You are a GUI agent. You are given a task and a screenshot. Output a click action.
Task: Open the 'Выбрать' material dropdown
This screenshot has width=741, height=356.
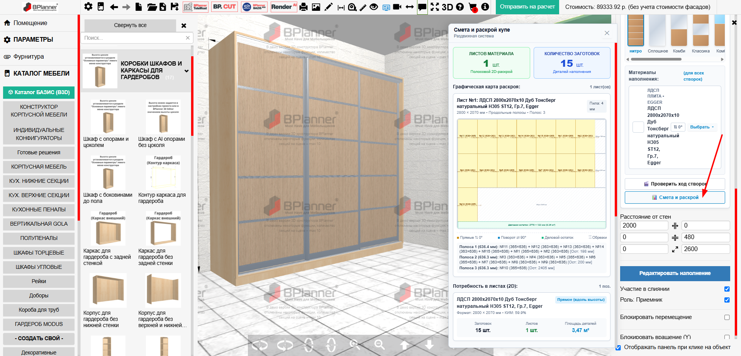(702, 127)
